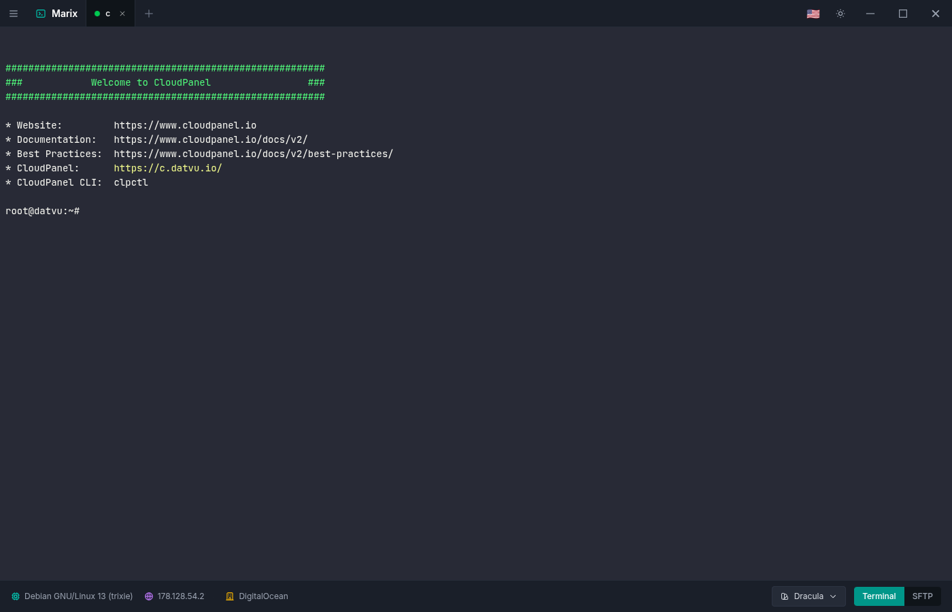
Task: Click the Debian OS icon in the status bar
Action: [x=16, y=596]
